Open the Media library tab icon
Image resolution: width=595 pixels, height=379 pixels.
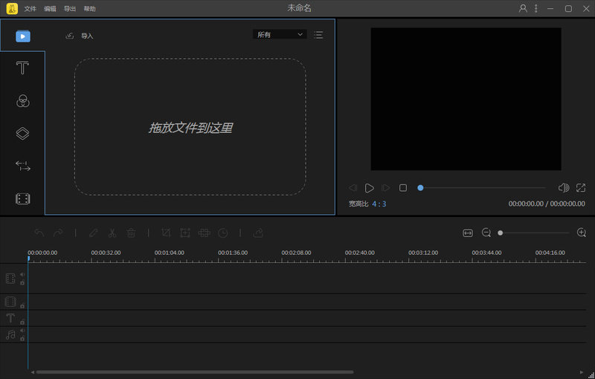[x=23, y=36]
